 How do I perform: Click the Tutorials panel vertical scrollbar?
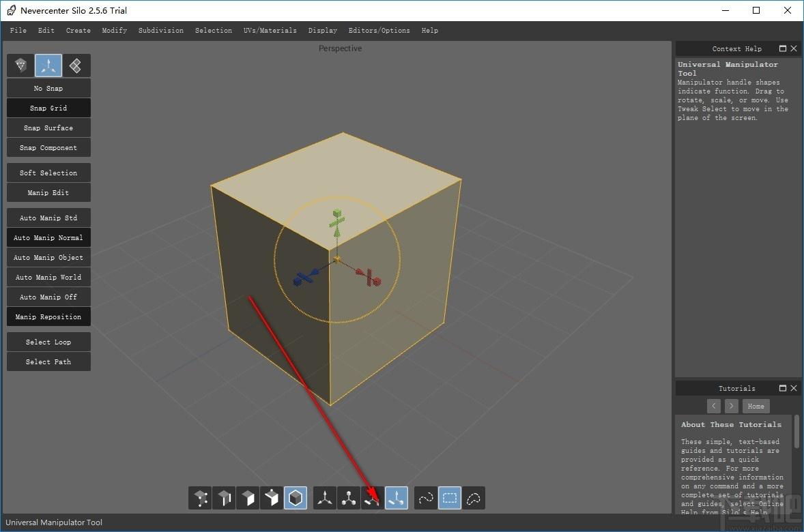796,432
